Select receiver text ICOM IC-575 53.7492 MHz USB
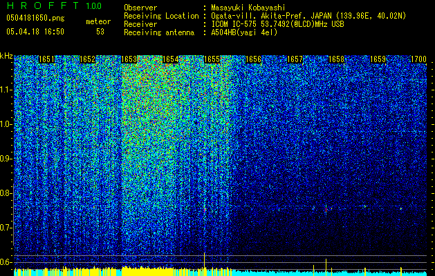435x276 pixels. 277,24
